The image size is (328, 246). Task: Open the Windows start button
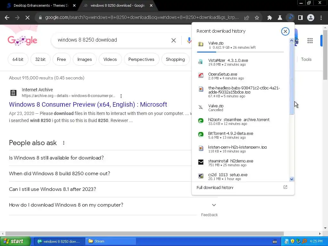15,242
